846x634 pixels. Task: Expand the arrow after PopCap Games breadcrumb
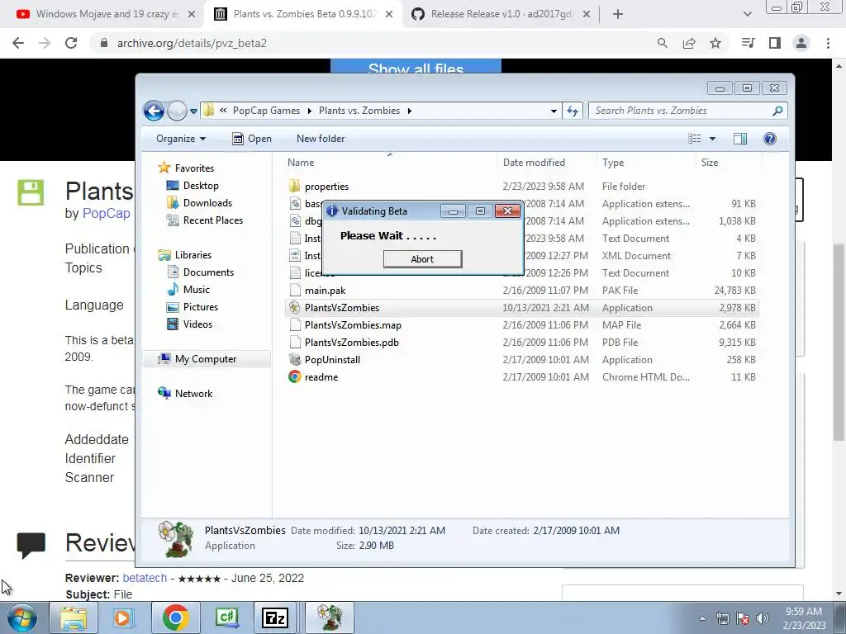pos(310,111)
